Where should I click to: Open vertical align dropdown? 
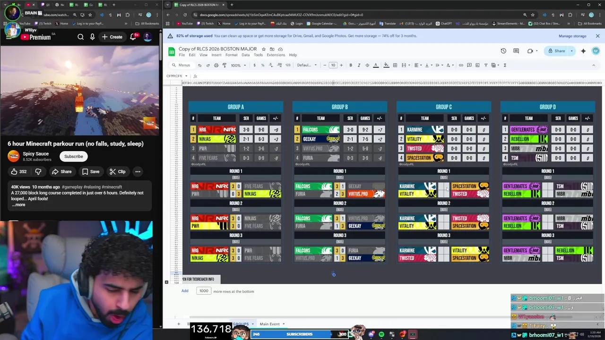click(428, 65)
